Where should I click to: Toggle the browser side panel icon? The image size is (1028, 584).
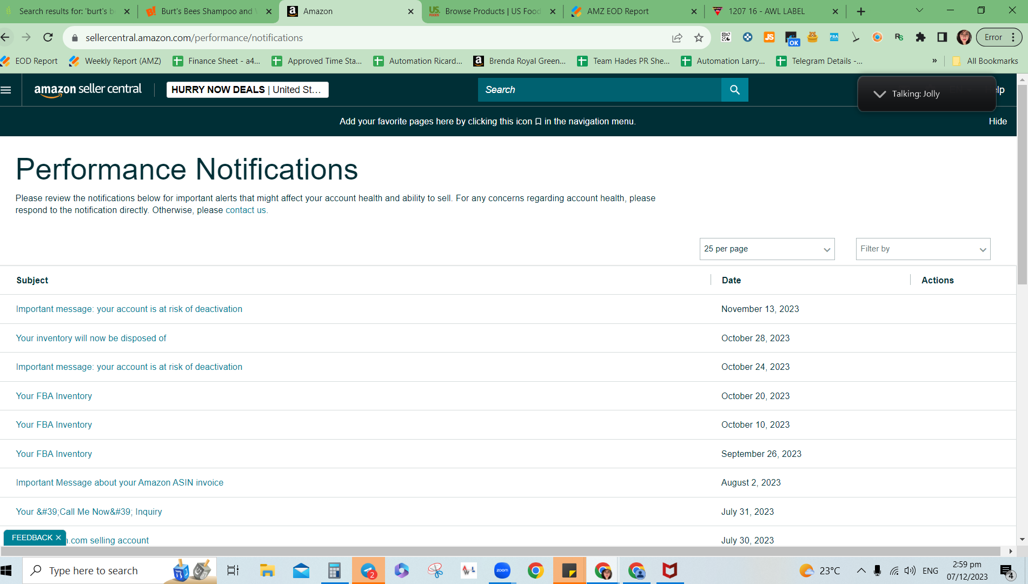tap(942, 37)
